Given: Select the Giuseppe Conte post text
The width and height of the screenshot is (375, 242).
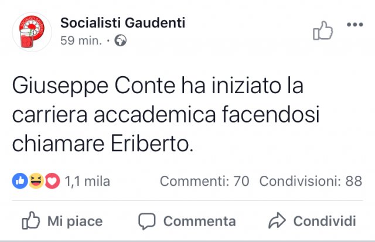Looking at the screenshot, I should pyautogui.click(x=166, y=115).
